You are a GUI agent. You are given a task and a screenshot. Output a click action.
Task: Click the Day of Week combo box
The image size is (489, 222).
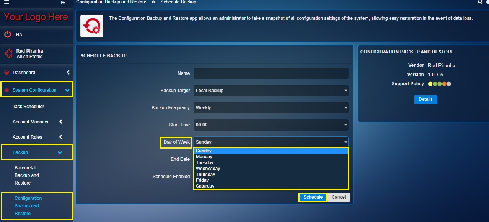(x=271, y=142)
